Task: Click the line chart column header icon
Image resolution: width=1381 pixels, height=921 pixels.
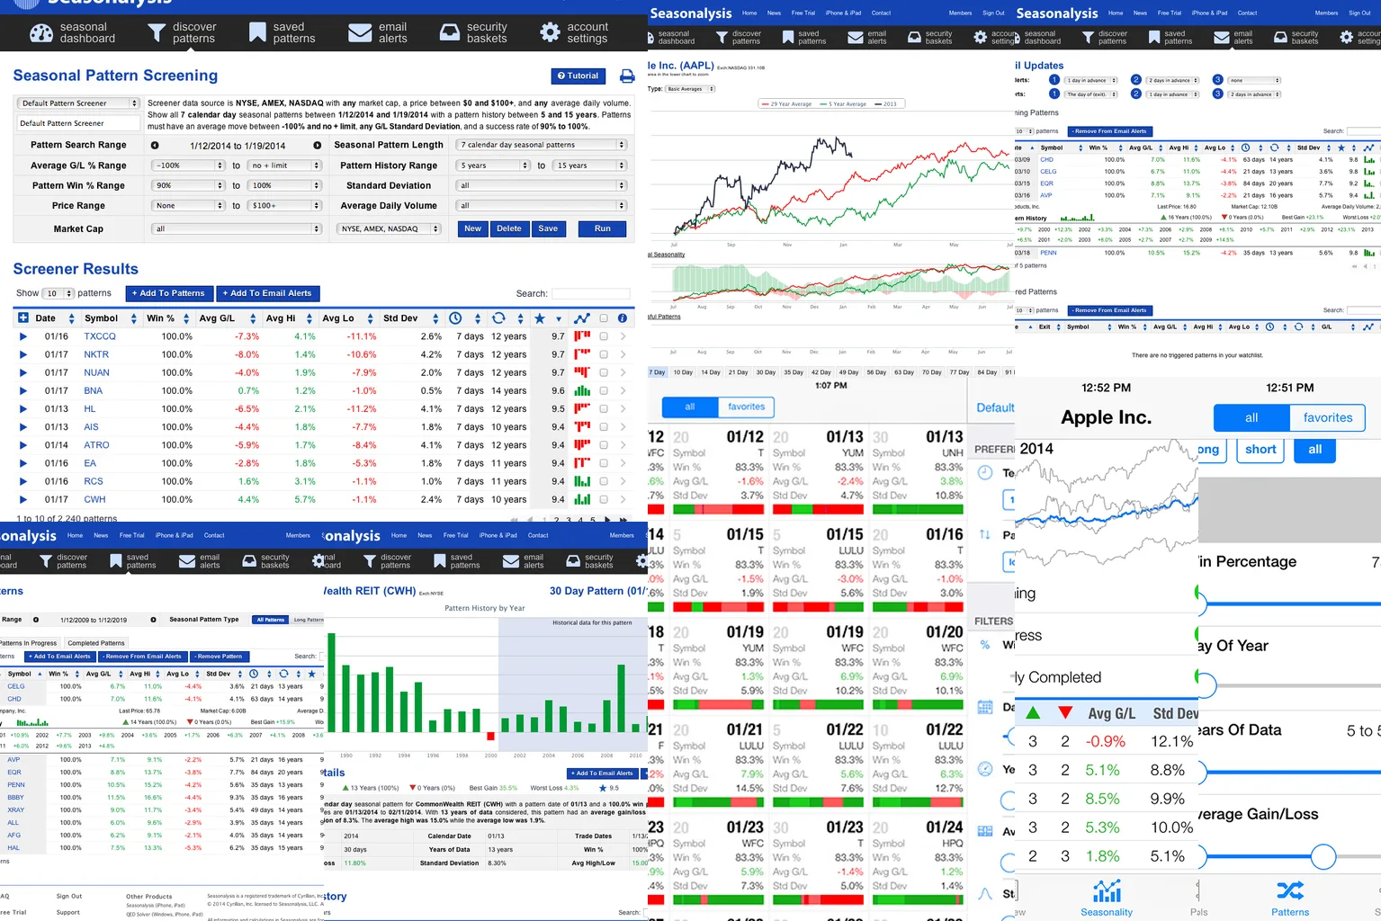Action: [582, 318]
